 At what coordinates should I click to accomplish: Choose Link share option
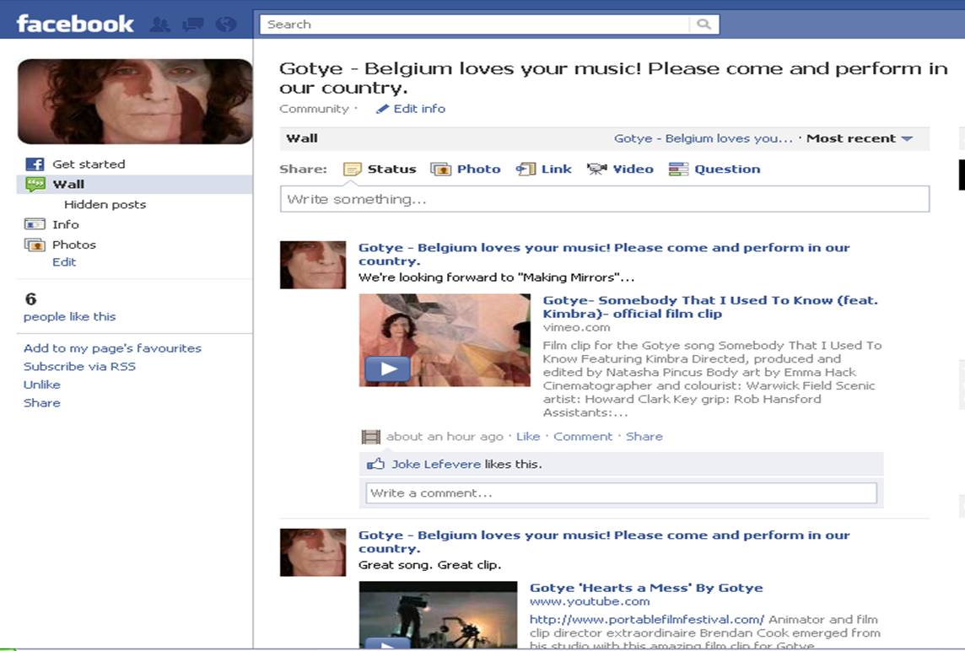(557, 169)
